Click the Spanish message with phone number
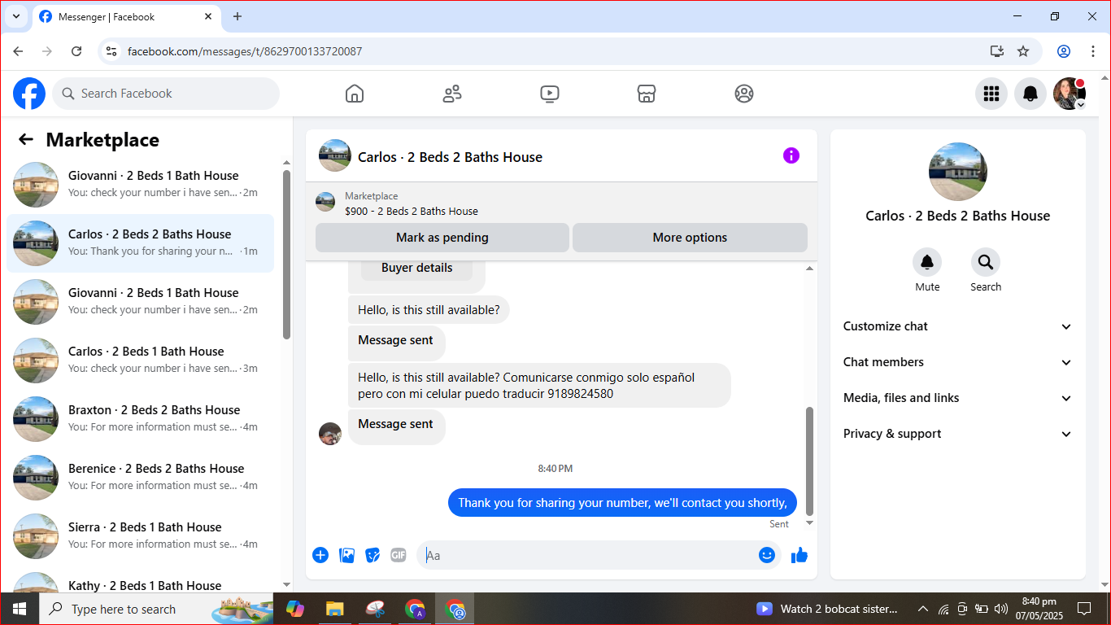The width and height of the screenshot is (1111, 625). [x=539, y=386]
